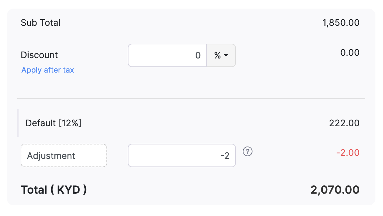Click the help icon beside Adjustment field
Image resolution: width=383 pixels, height=216 pixels.
pyautogui.click(x=247, y=152)
